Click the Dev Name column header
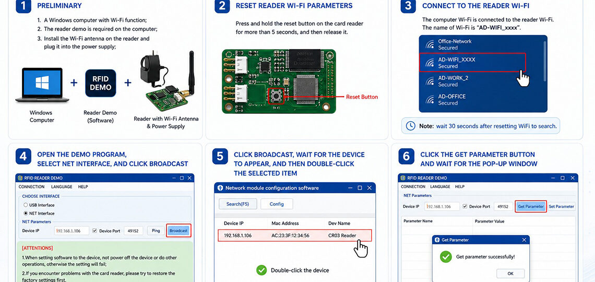The height and width of the screenshot is (282, 595). [339, 223]
